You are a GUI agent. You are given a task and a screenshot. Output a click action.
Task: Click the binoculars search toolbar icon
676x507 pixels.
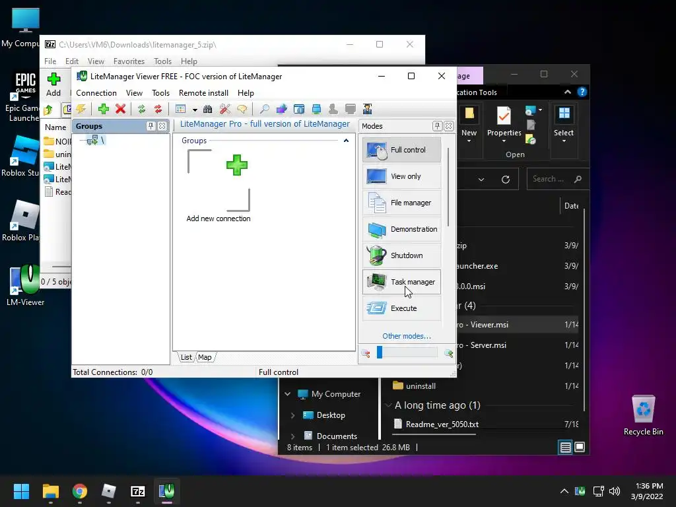[208, 109]
